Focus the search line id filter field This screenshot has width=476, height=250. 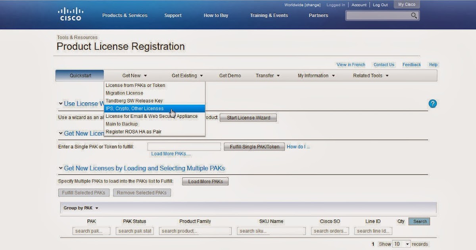click(373, 231)
